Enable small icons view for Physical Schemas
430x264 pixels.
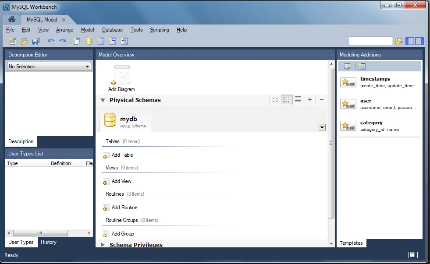(286, 99)
